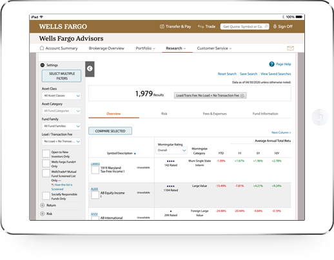Click the COMPARE SELECTED button

tap(110, 131)
